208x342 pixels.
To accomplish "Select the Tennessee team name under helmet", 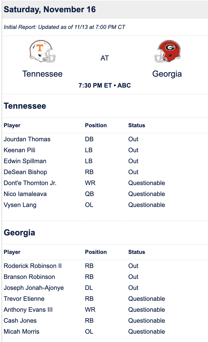I will pos(42,74).
